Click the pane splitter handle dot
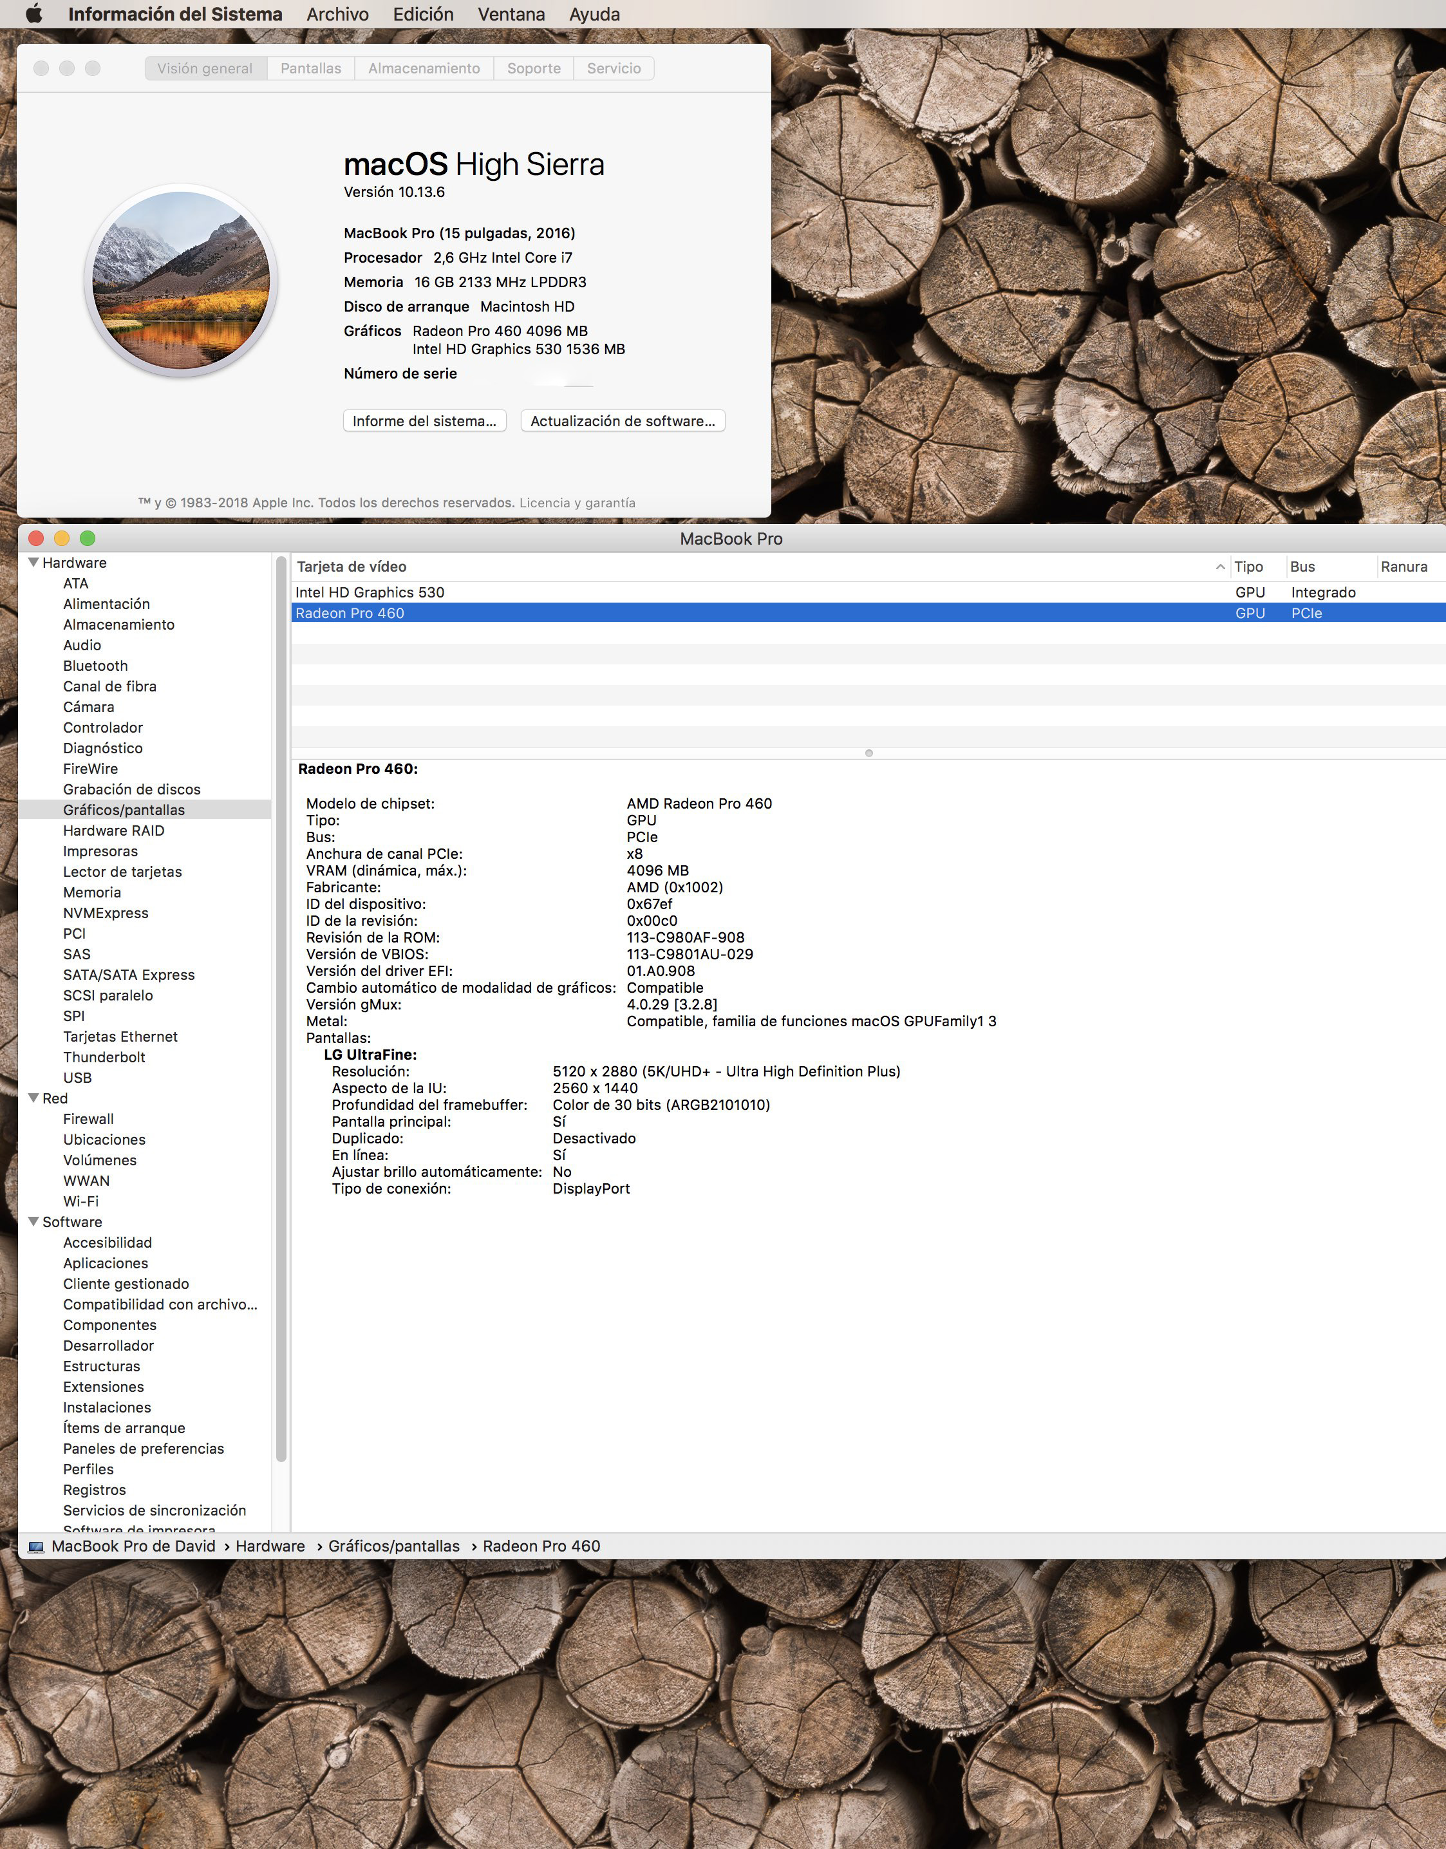Screen dimensions: 1446x1849 pyautogui.click(x=869, y=753)
